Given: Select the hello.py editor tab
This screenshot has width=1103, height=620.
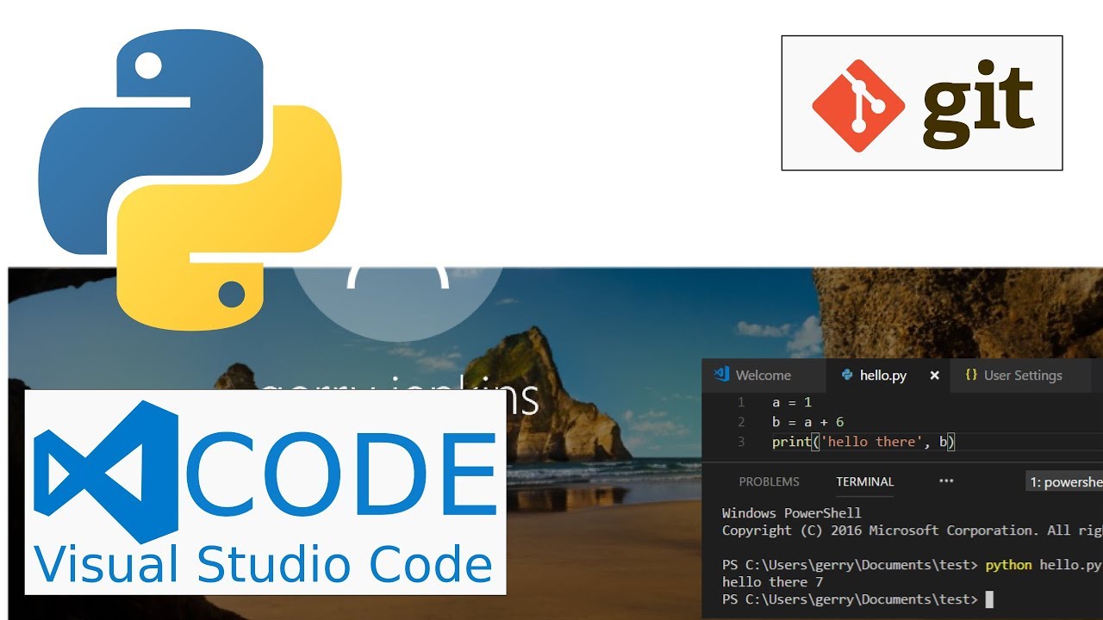Looking at the screenshot, I should [888, 375].
